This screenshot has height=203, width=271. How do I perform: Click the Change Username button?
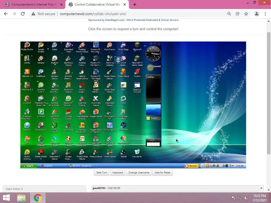[139, 173]
